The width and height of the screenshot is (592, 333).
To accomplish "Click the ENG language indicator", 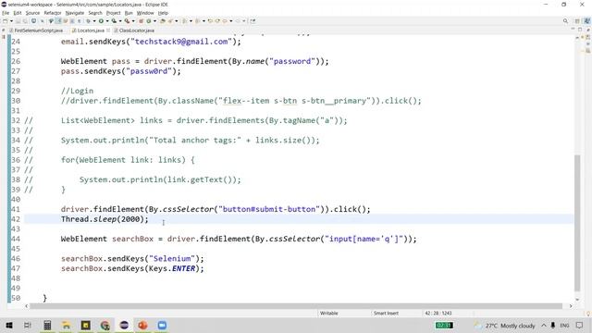I will [x=564, y=326].
